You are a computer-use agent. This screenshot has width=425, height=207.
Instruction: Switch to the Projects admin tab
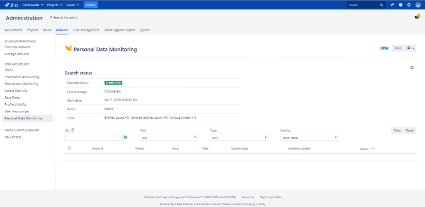coord(32,30)
